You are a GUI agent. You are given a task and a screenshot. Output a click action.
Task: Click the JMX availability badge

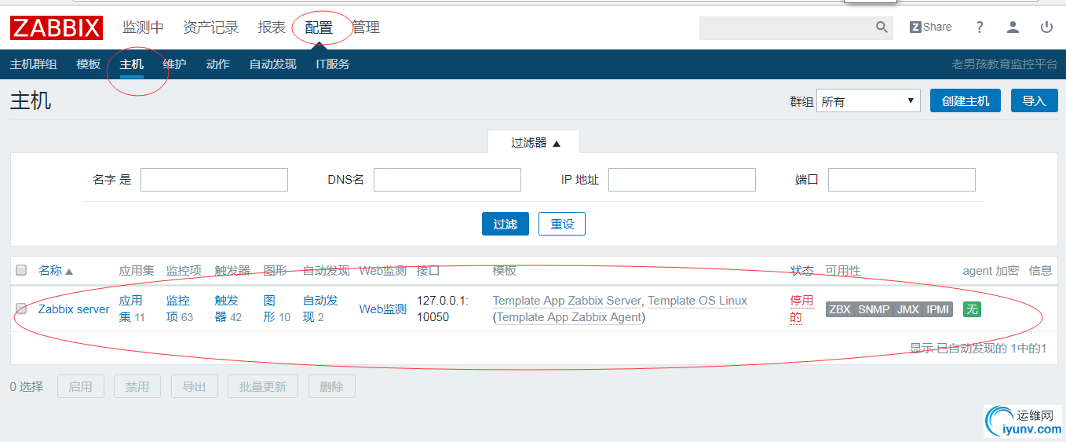pos(908,309)
